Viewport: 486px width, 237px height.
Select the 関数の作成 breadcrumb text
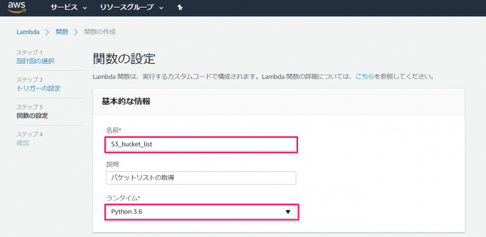point(100,32)
